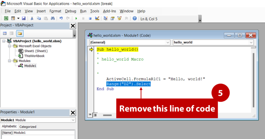Undo the last edit using the toolbar
Viewport: 265px width, 139px height.
tap(61, 18)
